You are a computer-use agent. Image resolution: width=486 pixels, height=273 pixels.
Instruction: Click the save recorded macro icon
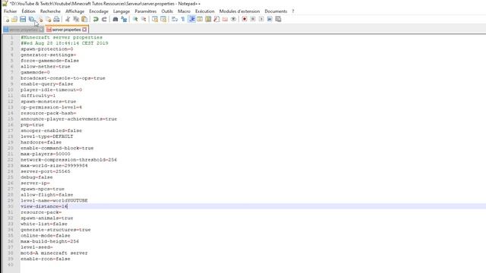279,19
